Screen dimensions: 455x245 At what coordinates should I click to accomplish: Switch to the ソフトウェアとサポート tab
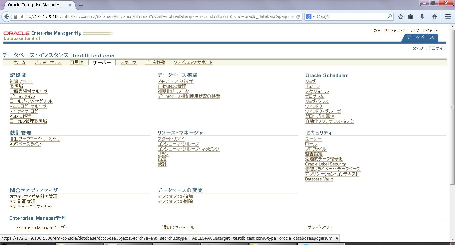point(193,63)
